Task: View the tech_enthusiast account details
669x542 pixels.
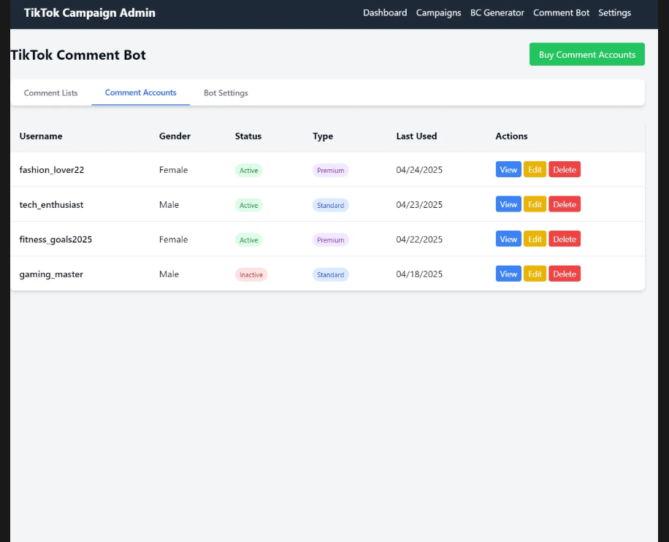Action: coord(508,205)
